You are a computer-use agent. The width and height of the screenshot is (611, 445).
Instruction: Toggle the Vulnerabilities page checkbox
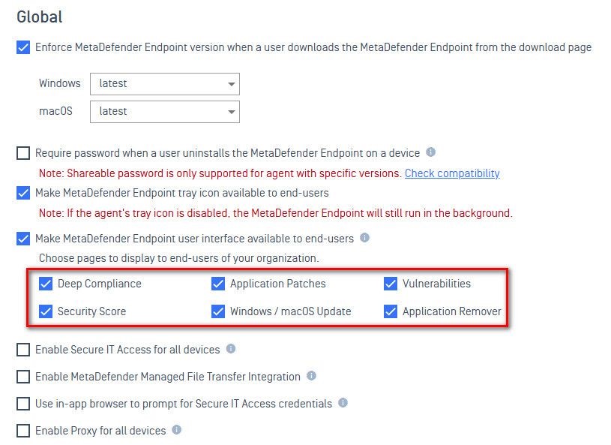click(x=391, y=284)
